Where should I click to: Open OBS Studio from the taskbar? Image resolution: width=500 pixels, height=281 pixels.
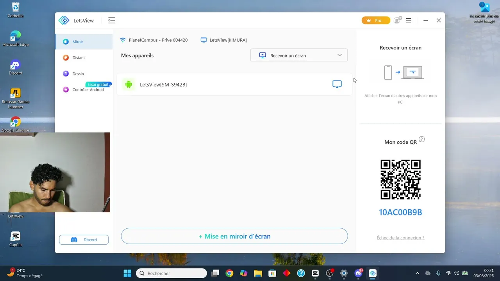coord(330,273)
